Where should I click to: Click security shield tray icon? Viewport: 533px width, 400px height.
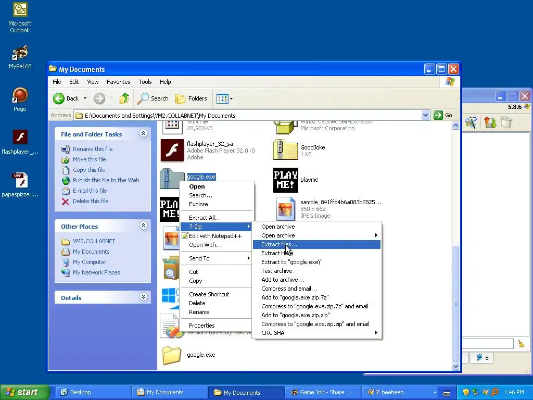(466, 392)
